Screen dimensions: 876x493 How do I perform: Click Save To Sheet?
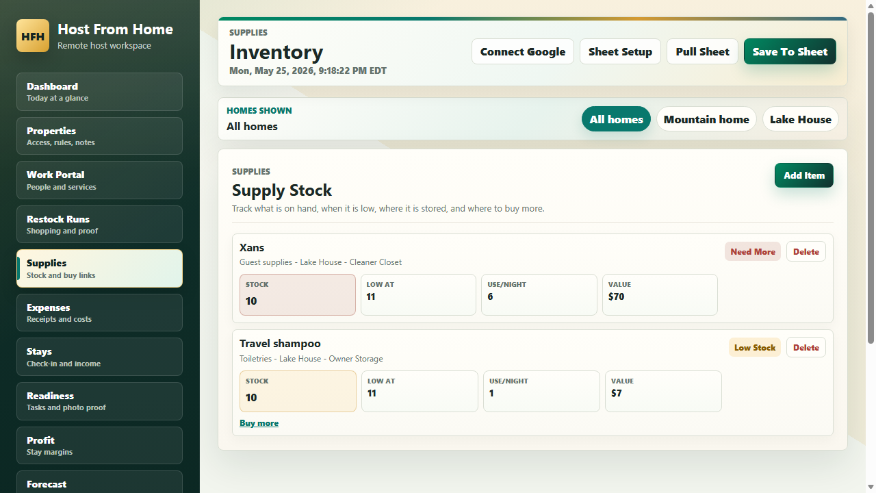pyautogui.click(x=790, y=51)
